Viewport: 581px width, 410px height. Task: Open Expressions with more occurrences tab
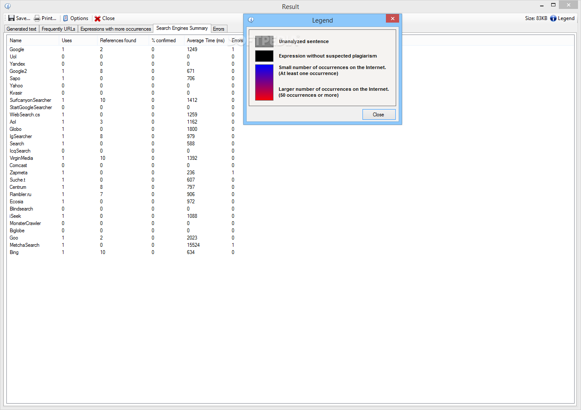click(x=115, y=29)
